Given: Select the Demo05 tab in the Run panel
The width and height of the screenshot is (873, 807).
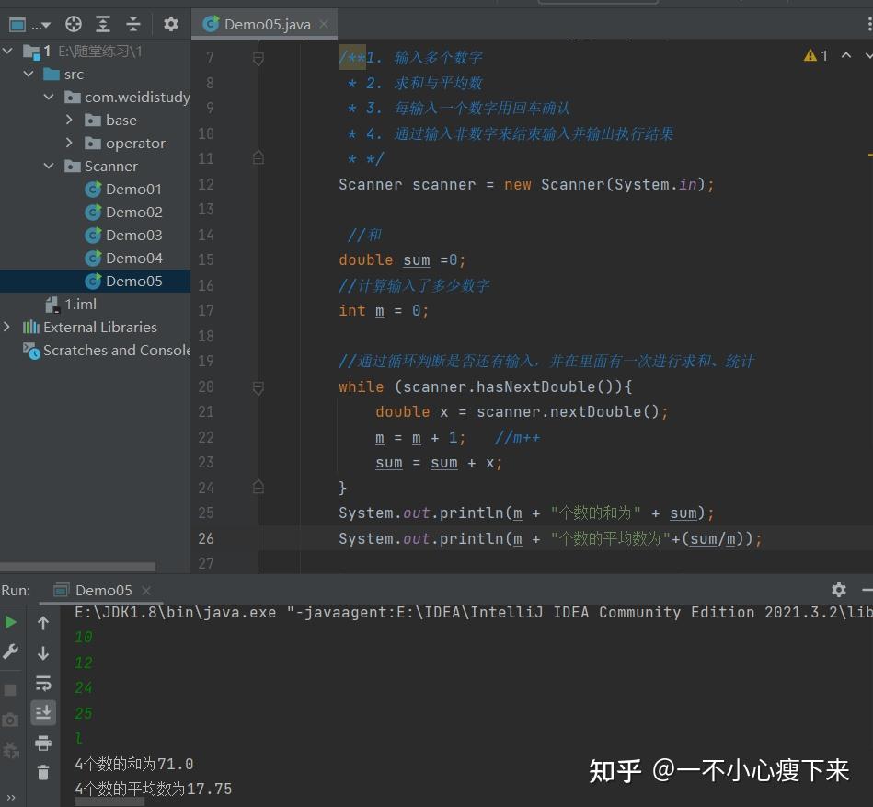Looking at the screenshot, I should pos(103,590).
